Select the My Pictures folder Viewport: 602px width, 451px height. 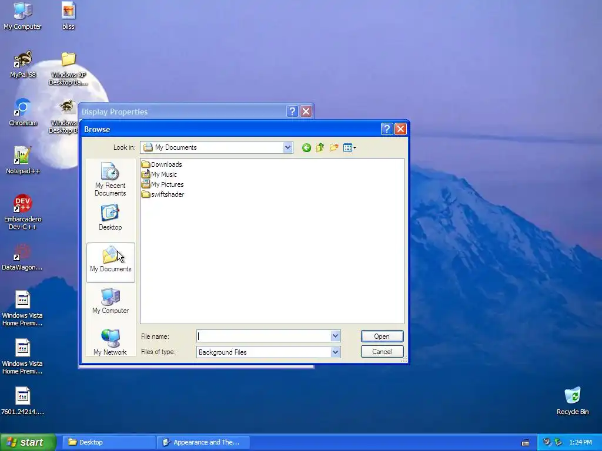[162, 184]
